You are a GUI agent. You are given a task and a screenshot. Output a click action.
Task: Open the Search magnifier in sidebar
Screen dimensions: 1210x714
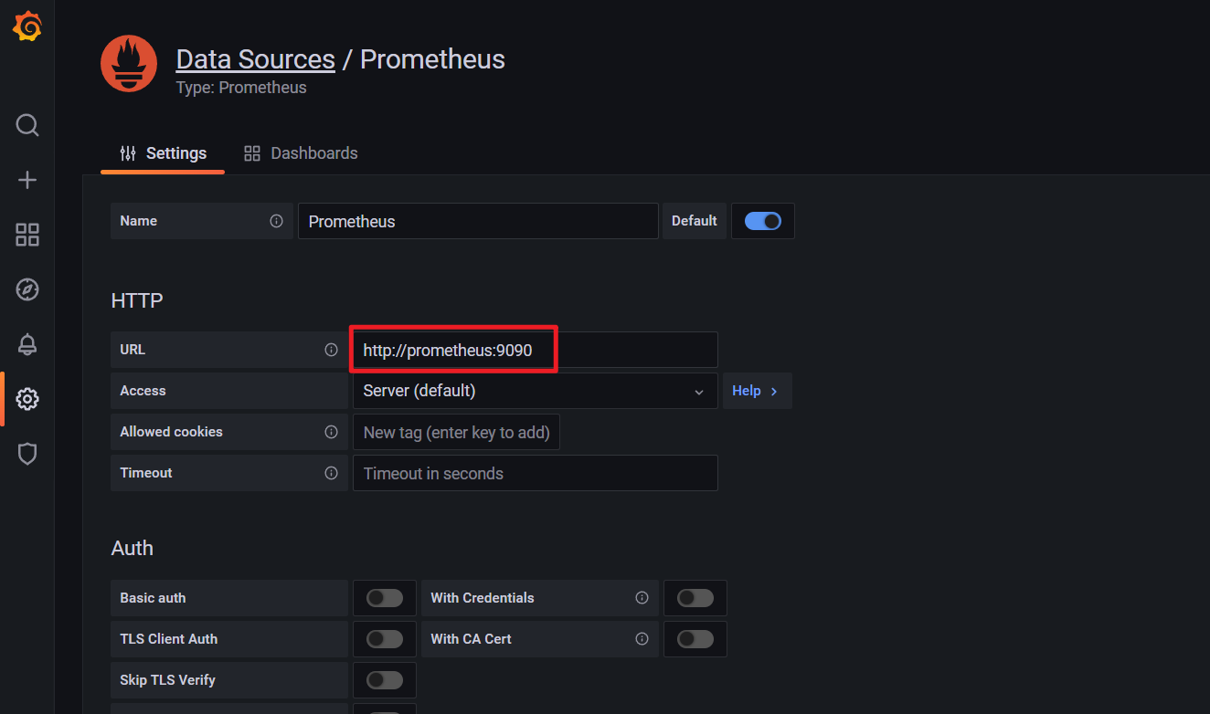[x=27, y=125]
